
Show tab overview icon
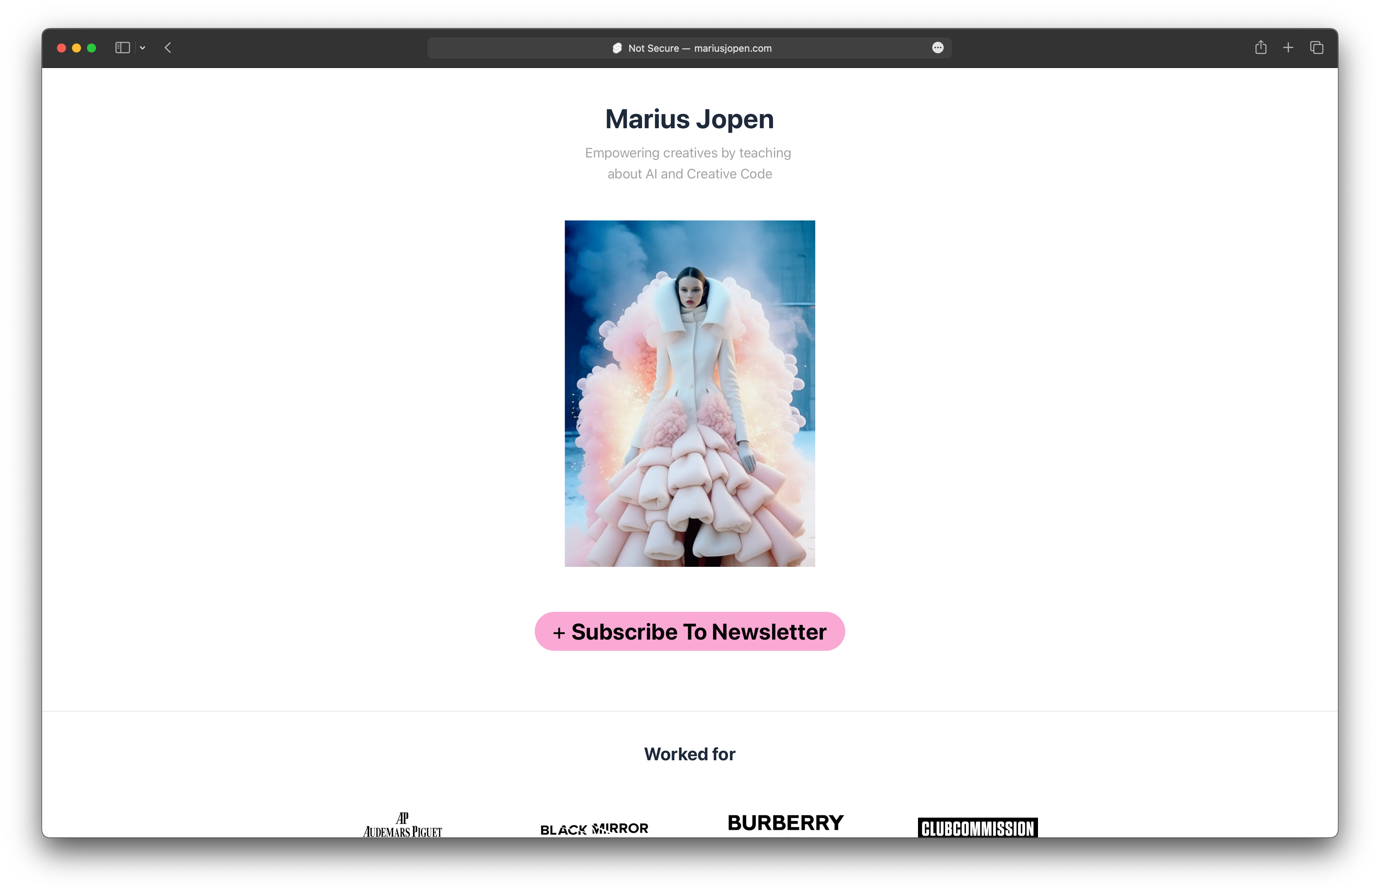coord(1317,48)
